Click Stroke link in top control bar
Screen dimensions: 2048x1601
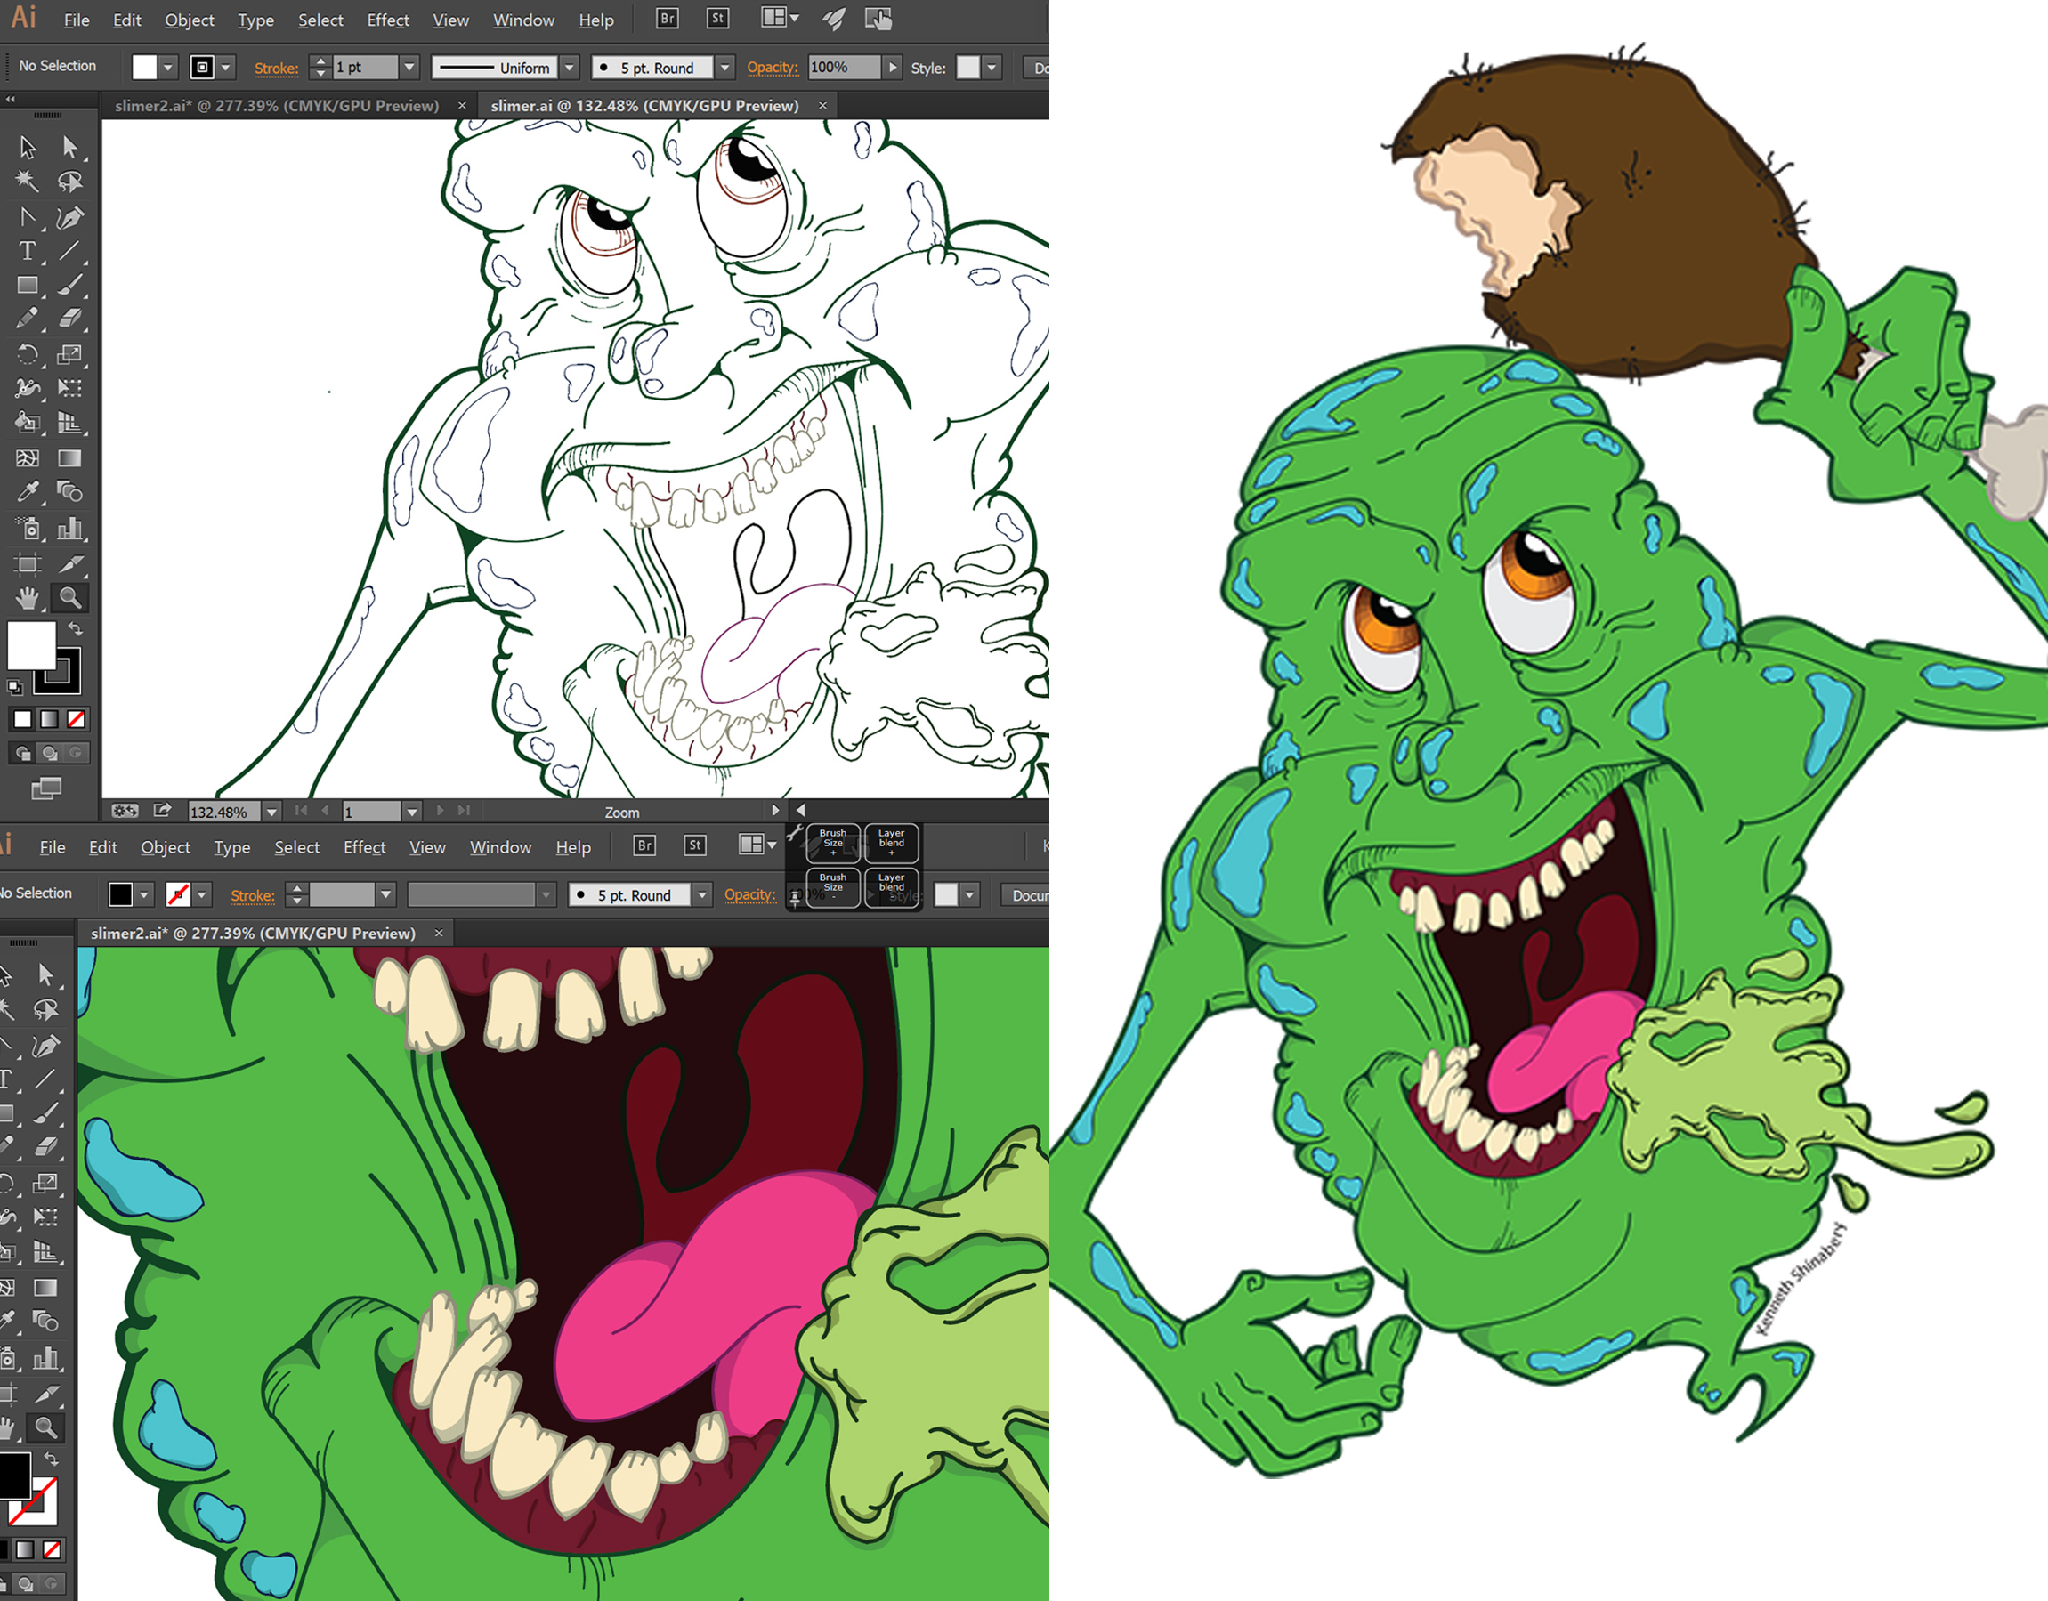pos(277,69)
